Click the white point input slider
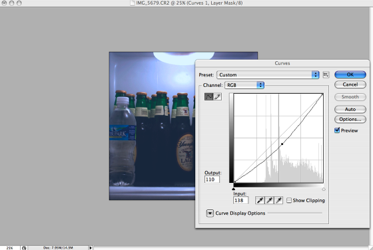Viewport: 373px width, 250px height. coord(324,189)
